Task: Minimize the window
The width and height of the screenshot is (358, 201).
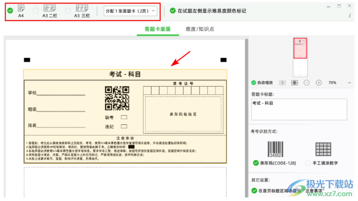Action: pos(329,6)
